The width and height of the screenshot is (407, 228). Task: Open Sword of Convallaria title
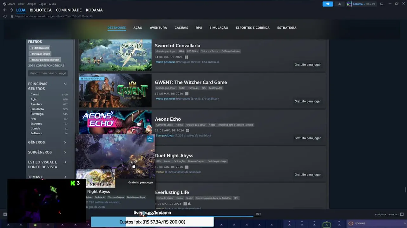pos(177,46)
